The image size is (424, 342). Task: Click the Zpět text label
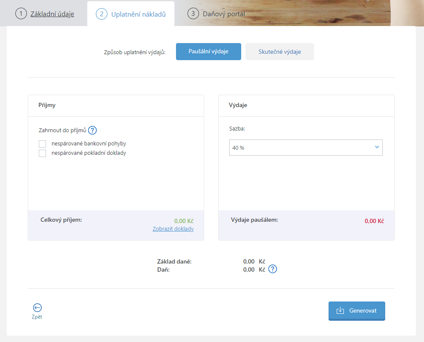click(x=37, y=317)
